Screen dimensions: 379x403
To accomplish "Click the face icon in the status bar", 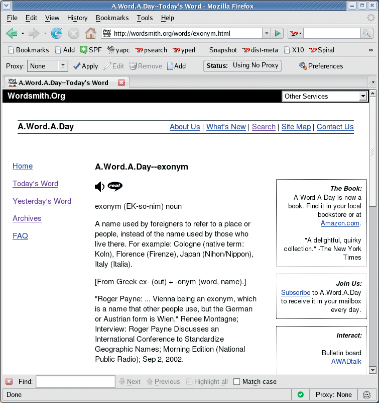I will [x=366, y=394].
